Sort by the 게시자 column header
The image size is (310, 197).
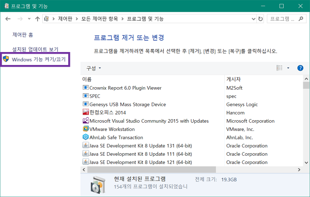pos(234,79)
